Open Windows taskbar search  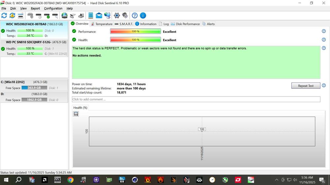click(18, 179)
